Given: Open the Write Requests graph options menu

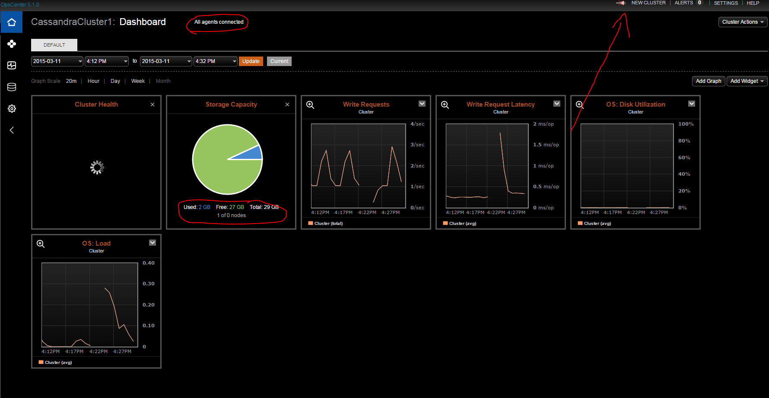Looking at the screenshot, I should pos(422,104).
